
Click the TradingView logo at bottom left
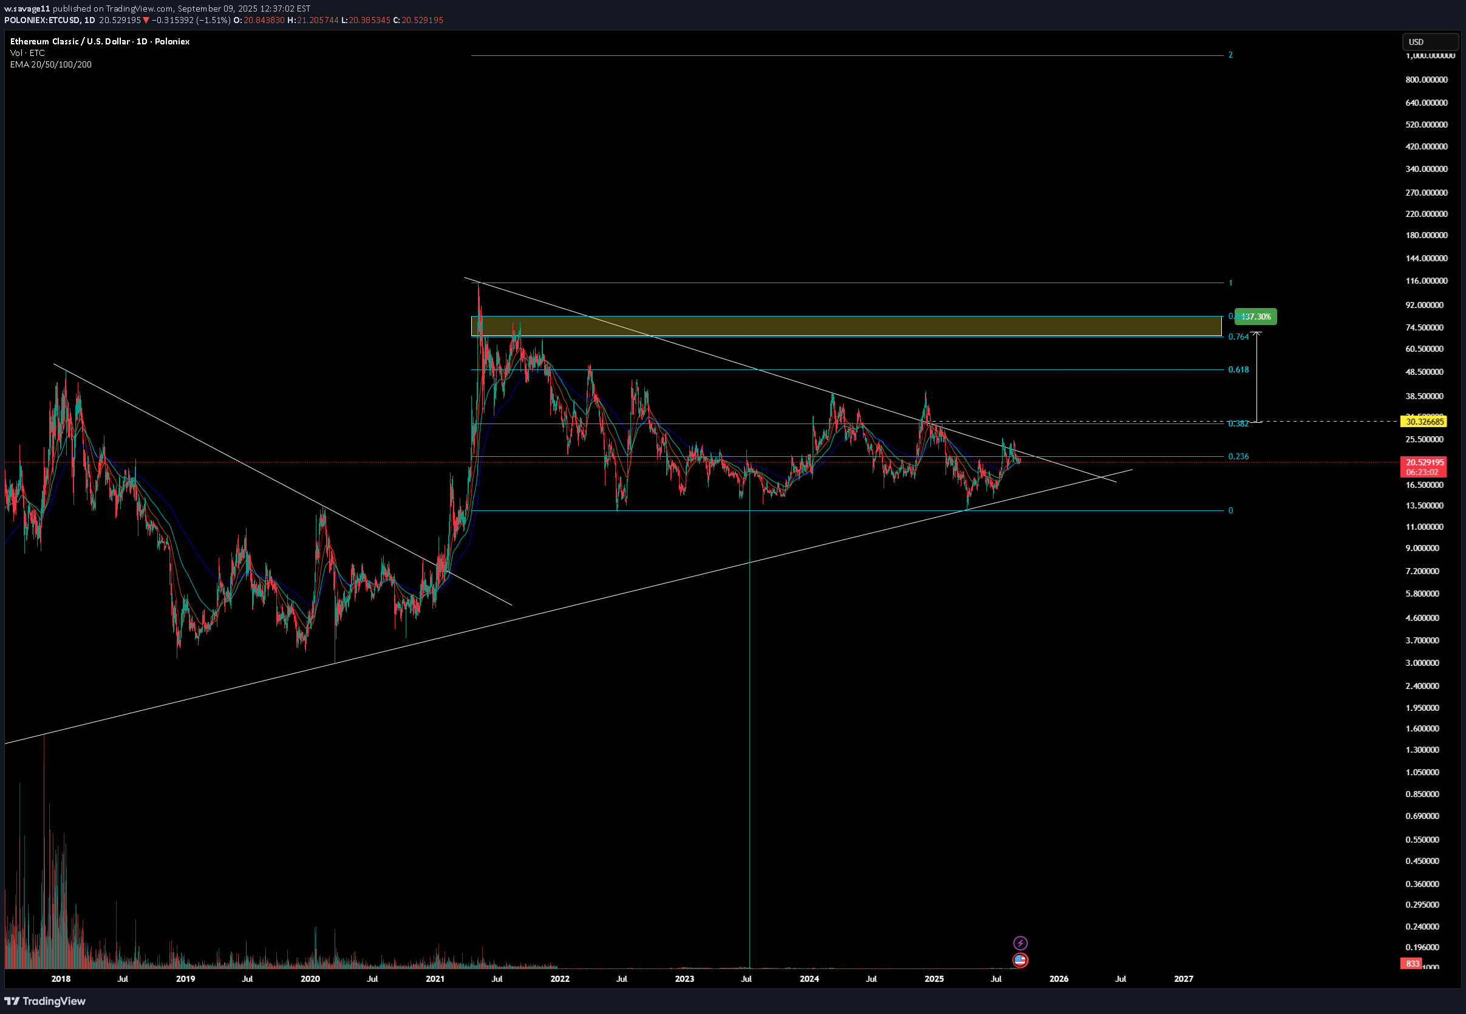[x=45, y=1001]
